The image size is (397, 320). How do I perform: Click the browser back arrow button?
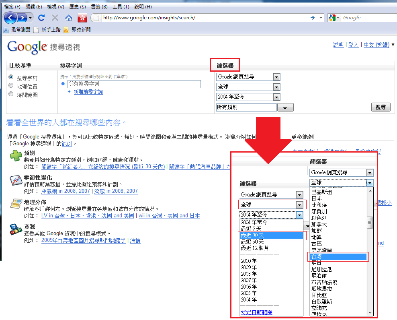point(10,18)
